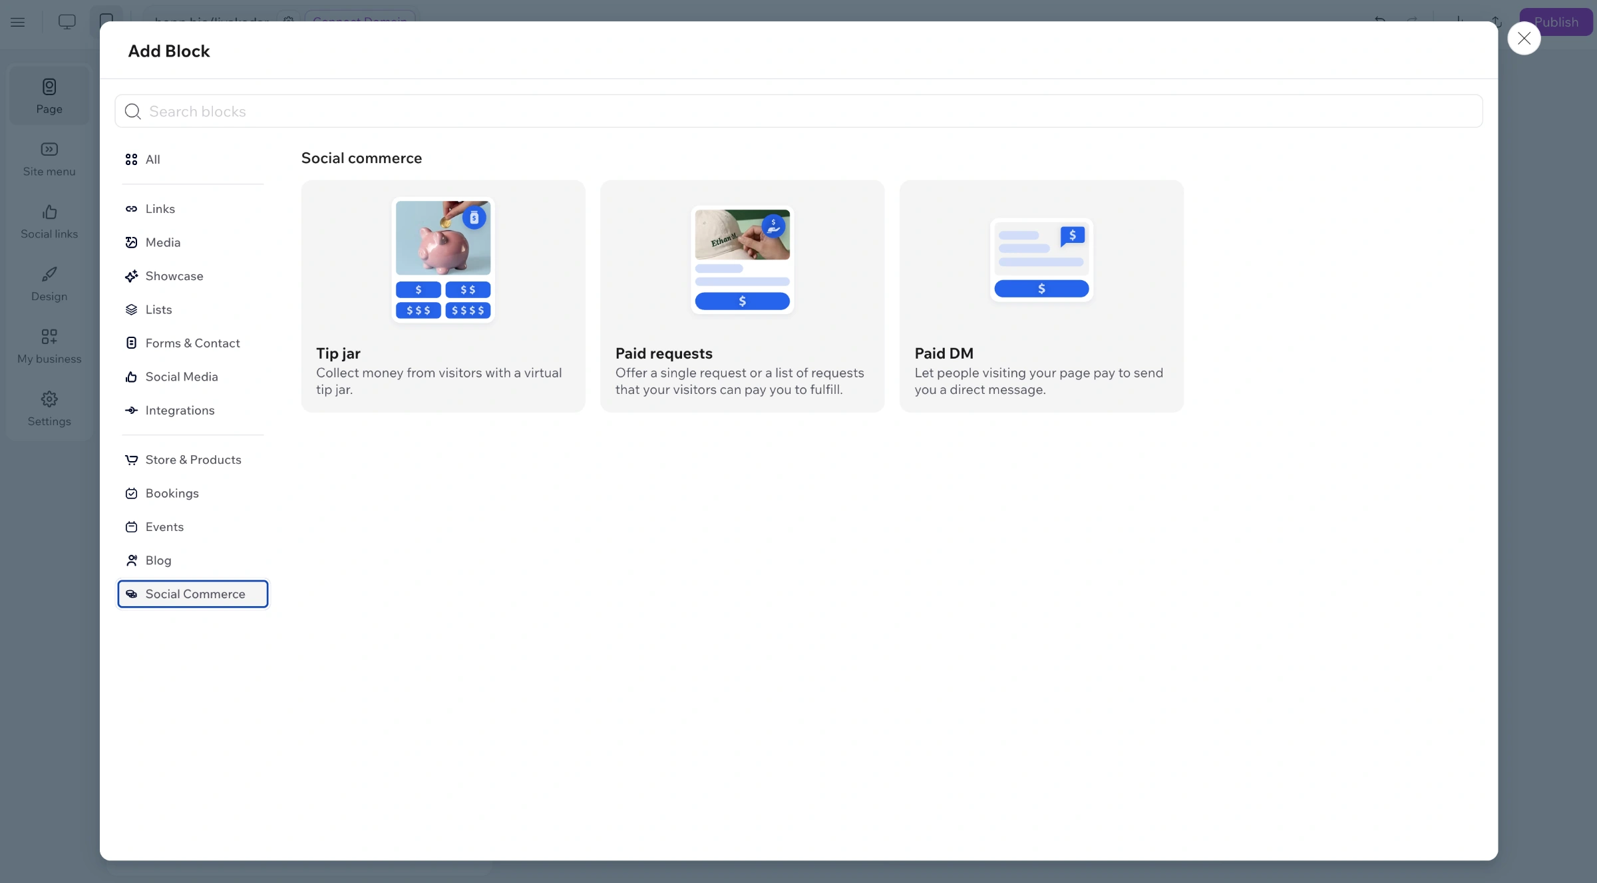Click the Paid requests preview image
The image size is (1597, 883).
(x=743, y=260)
